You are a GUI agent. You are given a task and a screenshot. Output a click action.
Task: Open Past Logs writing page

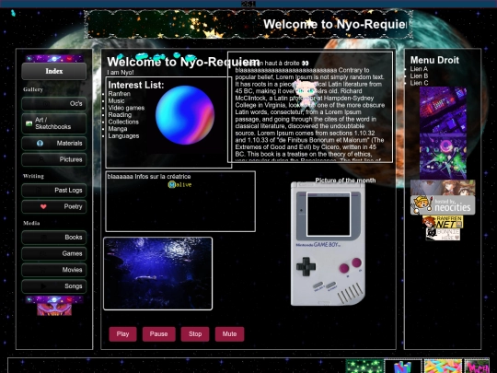pyautogui.click(x=54, y=191)
